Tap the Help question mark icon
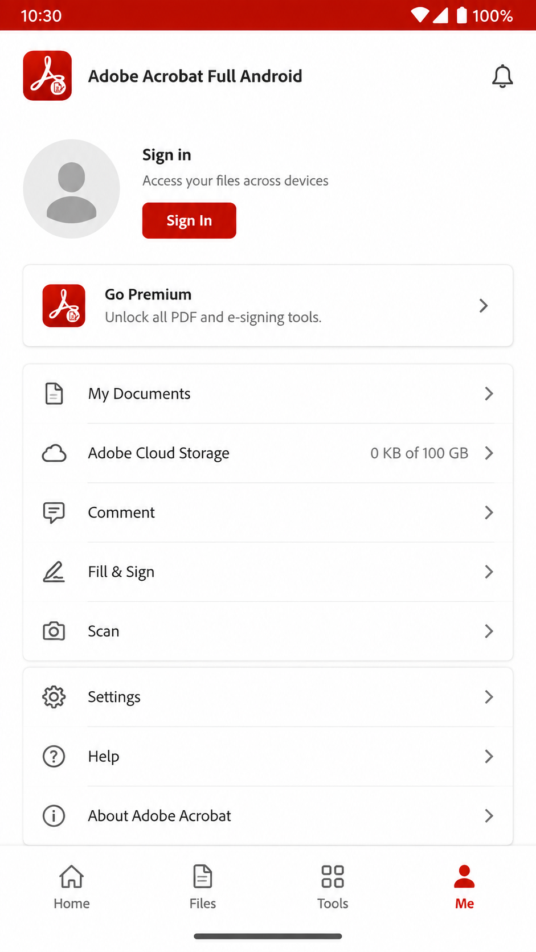 click(54, 756)
